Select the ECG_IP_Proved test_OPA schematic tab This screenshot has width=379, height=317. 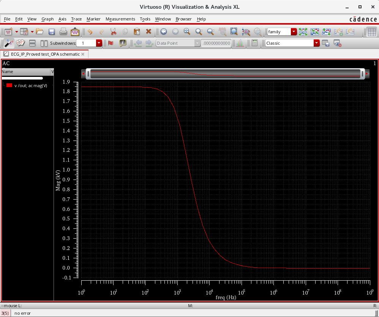(x=45, y=54)
